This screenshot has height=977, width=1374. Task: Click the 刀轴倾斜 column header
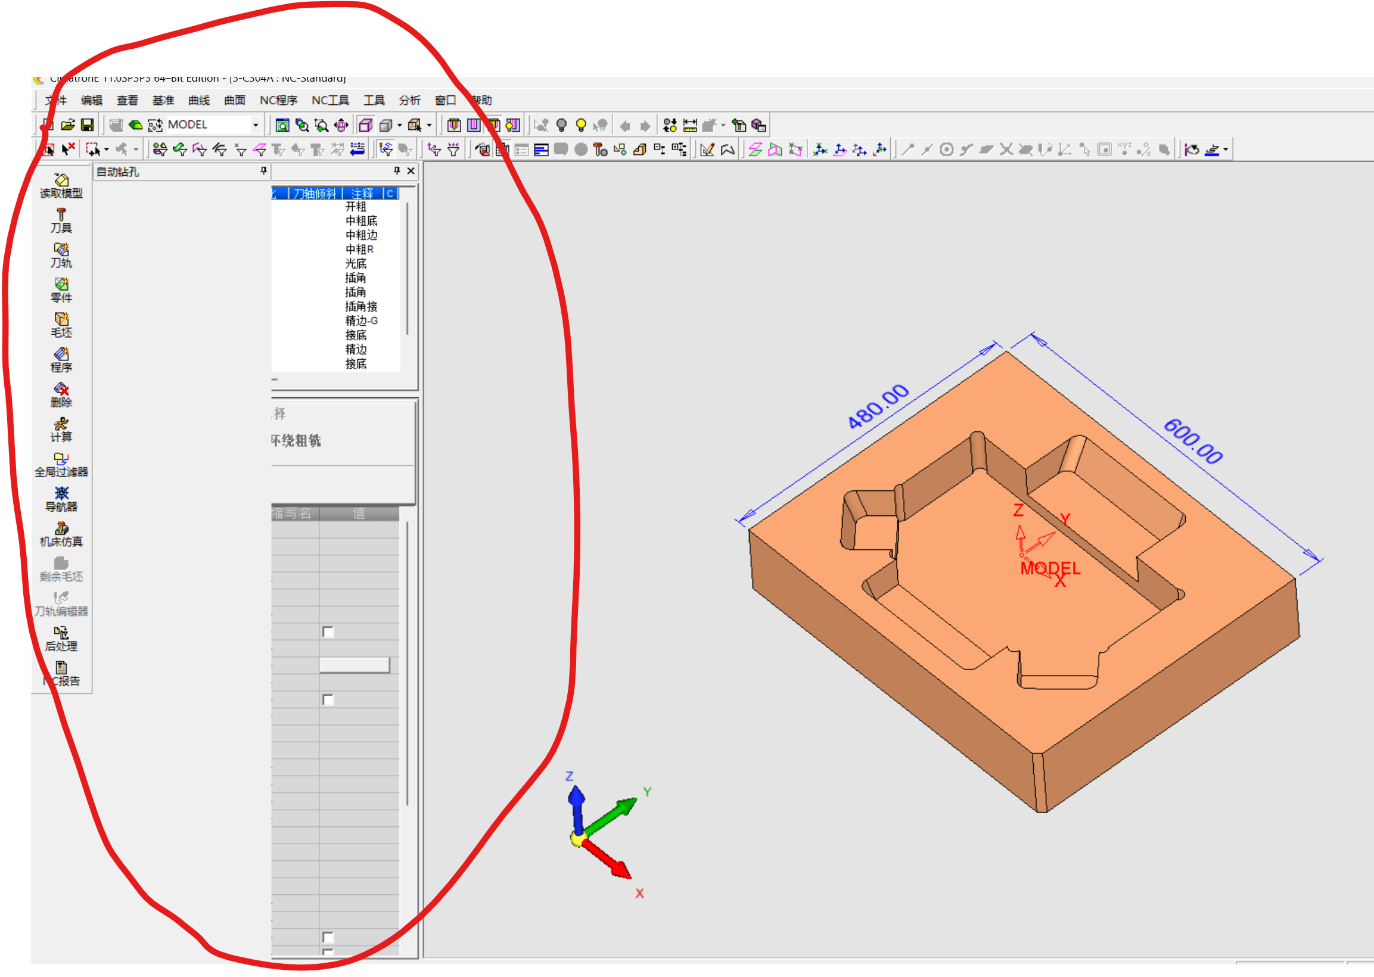pyautogui.click(x=315, y=194)
